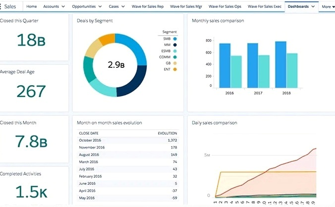Image resolution: width=335 pixels, height=207 pixels.
Task: Click the dark blue 2017 bar
Action: [253, 65]
